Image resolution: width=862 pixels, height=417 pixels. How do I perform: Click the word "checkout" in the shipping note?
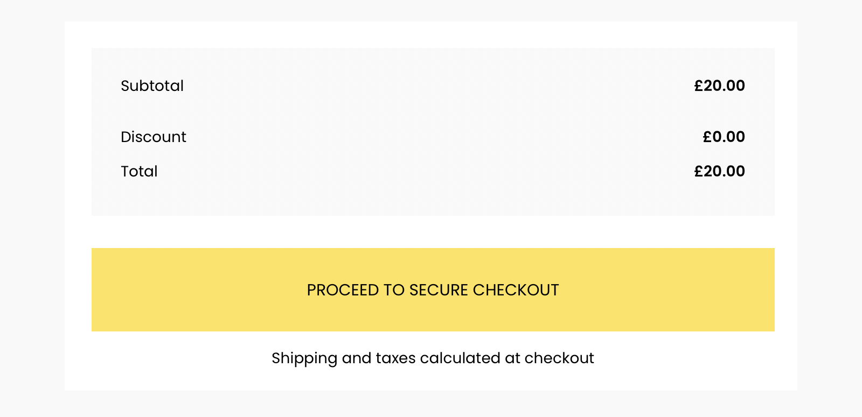tap(559, 358)
